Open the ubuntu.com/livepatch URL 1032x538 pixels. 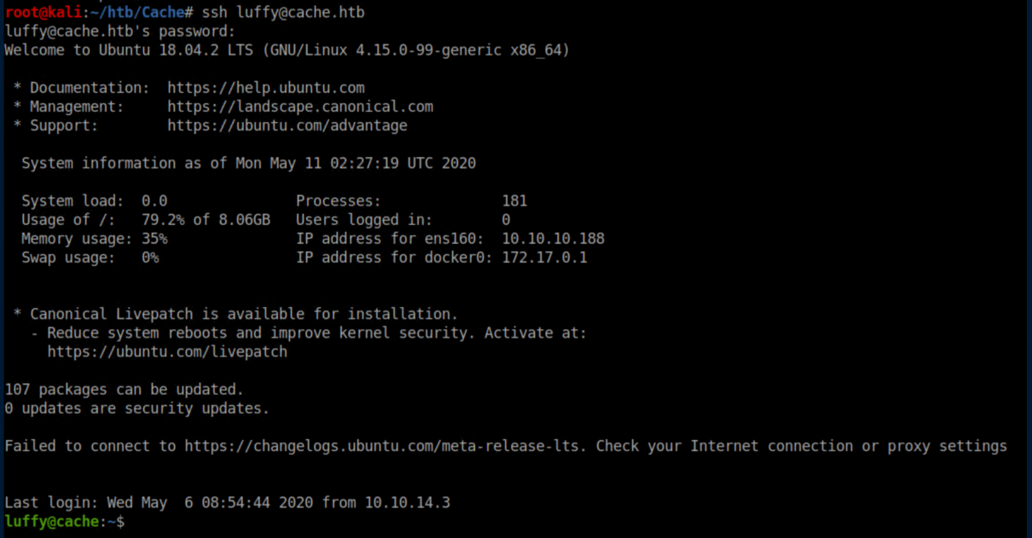(x=167, y=351)
